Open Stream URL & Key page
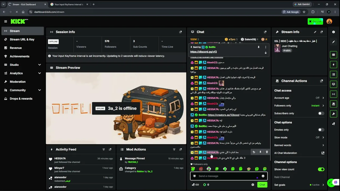The height and width of the screenshot is (191, 340). coord(23,40)
